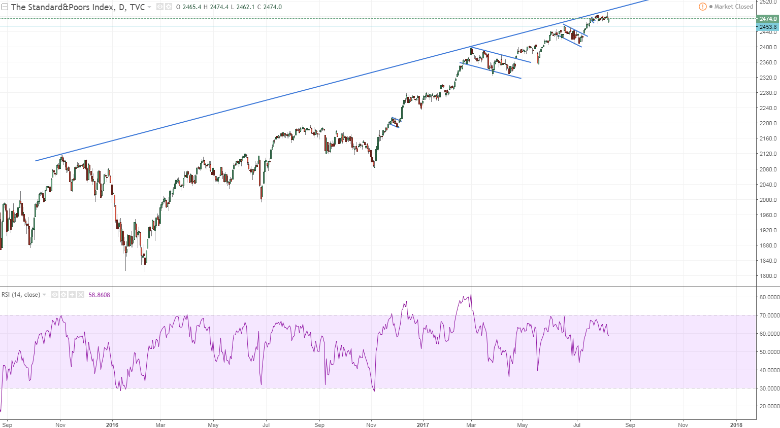
Task: Click the 2000.0 price scale label
Action: [768, 200]
